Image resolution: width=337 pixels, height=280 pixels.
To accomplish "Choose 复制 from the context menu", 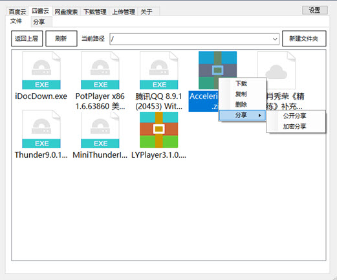I will click(241, 94).
